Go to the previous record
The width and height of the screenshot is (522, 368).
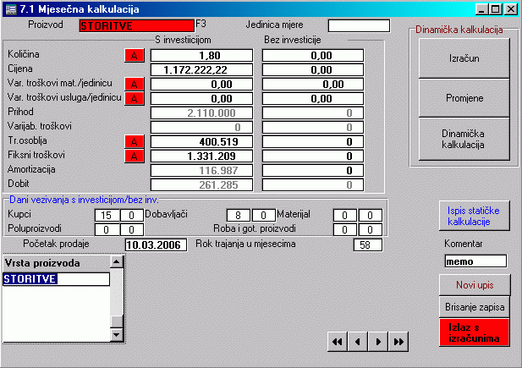pos(358,342)
